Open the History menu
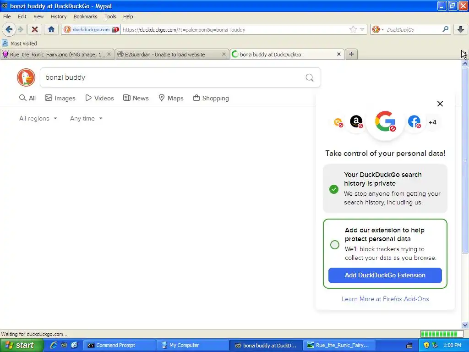 click(x=59, y=16)
